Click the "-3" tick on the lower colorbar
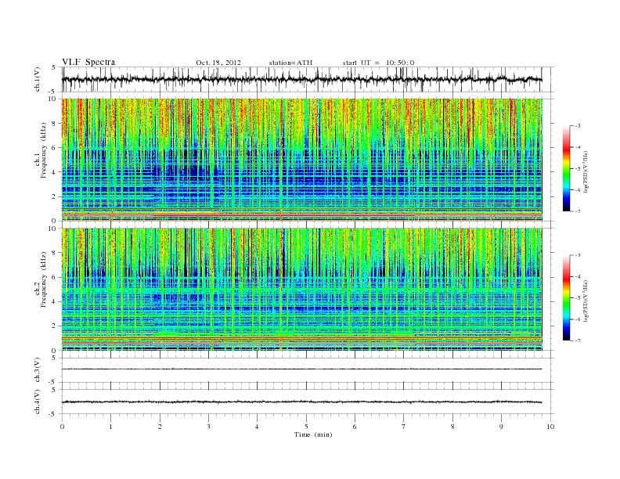This screenshot has height=479, width=620. tap(578, 255)
